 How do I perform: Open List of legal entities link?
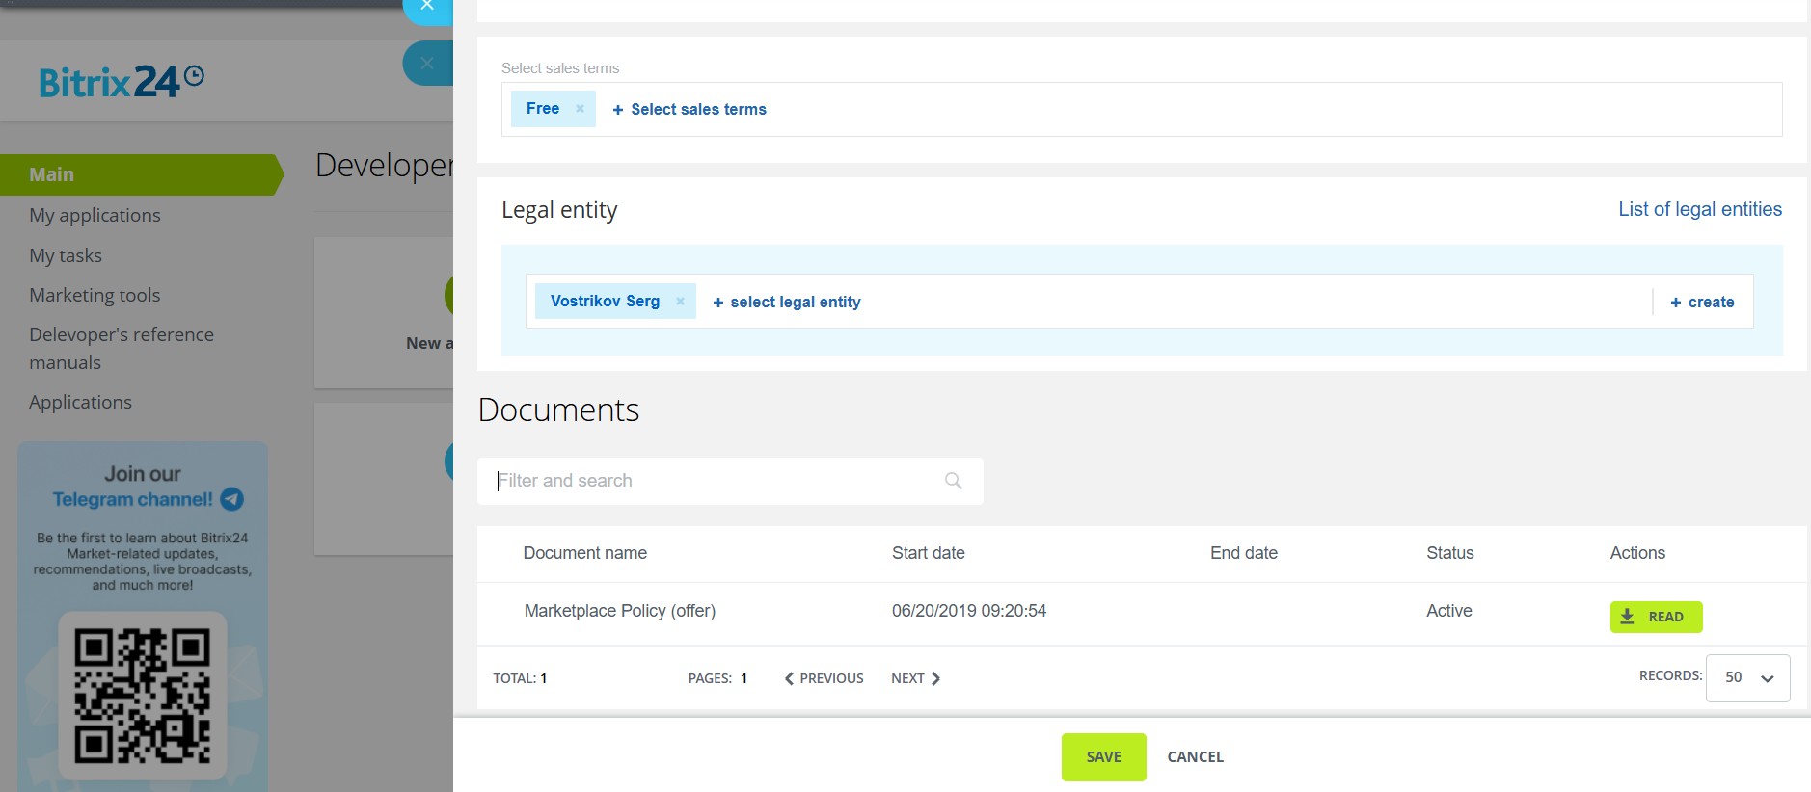1699,209
